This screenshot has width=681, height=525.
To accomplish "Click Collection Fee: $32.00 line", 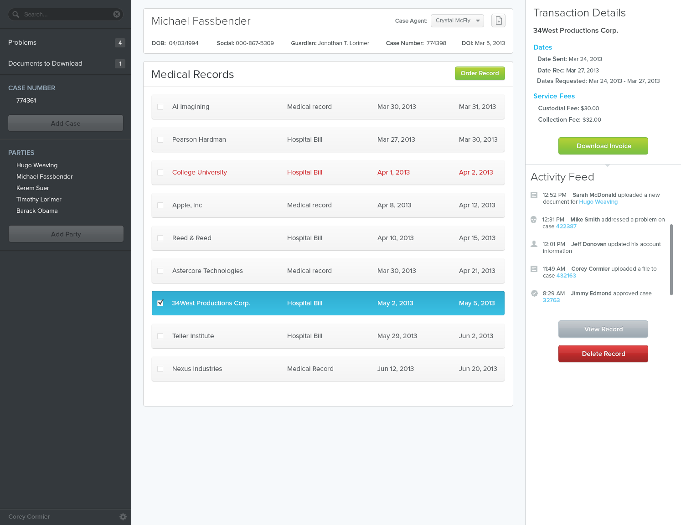I will pyautogui.click(x=569, y=120).
